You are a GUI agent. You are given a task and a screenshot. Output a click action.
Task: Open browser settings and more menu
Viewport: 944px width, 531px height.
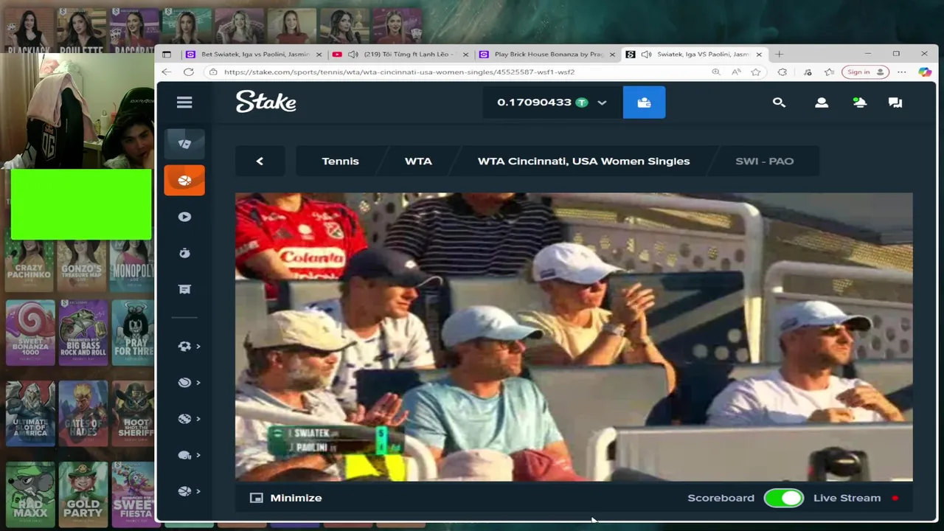[x=902, y=72]
